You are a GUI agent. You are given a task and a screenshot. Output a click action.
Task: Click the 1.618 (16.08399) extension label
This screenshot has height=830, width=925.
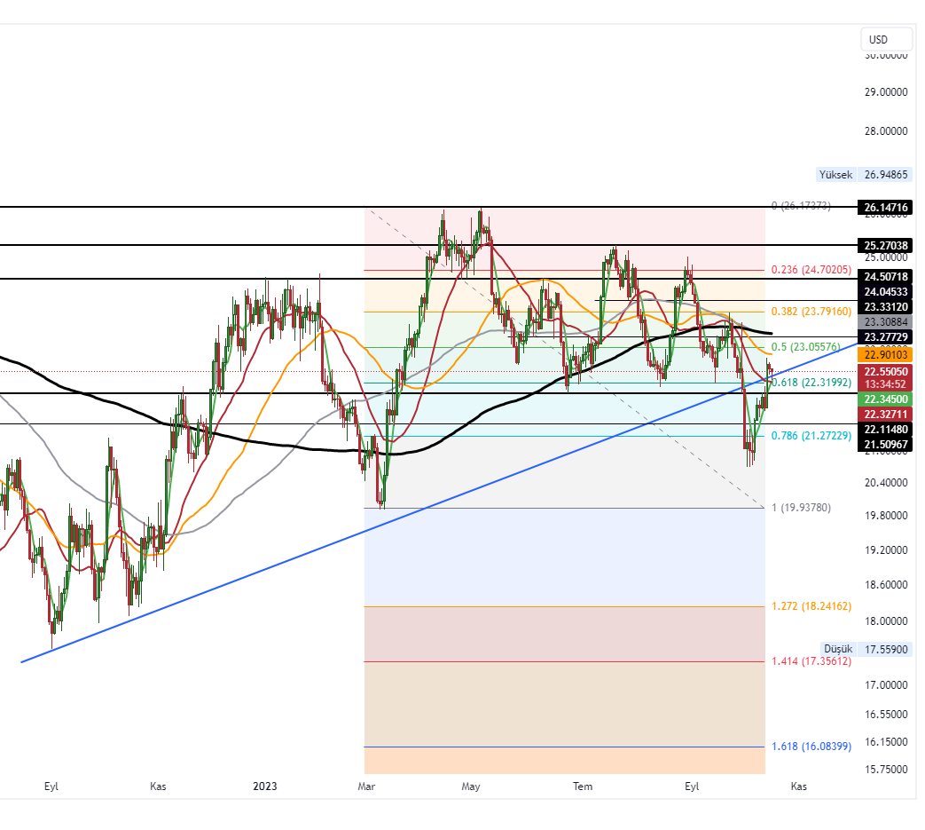(x=810, y=747)
